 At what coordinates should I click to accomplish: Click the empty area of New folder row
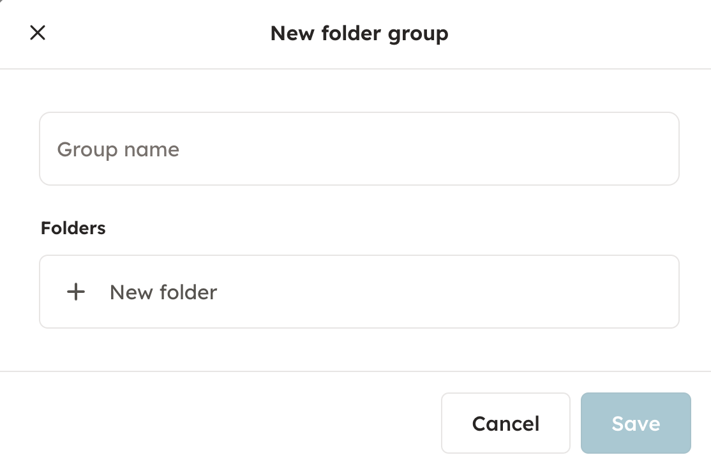tap(447, 292)
